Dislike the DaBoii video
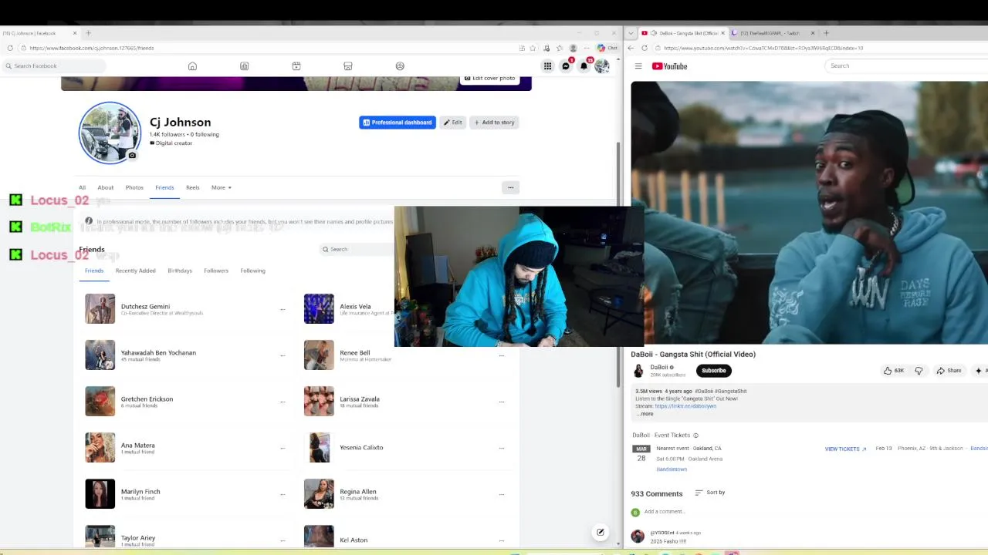This screenshot has height=555, width=988. 919,371
